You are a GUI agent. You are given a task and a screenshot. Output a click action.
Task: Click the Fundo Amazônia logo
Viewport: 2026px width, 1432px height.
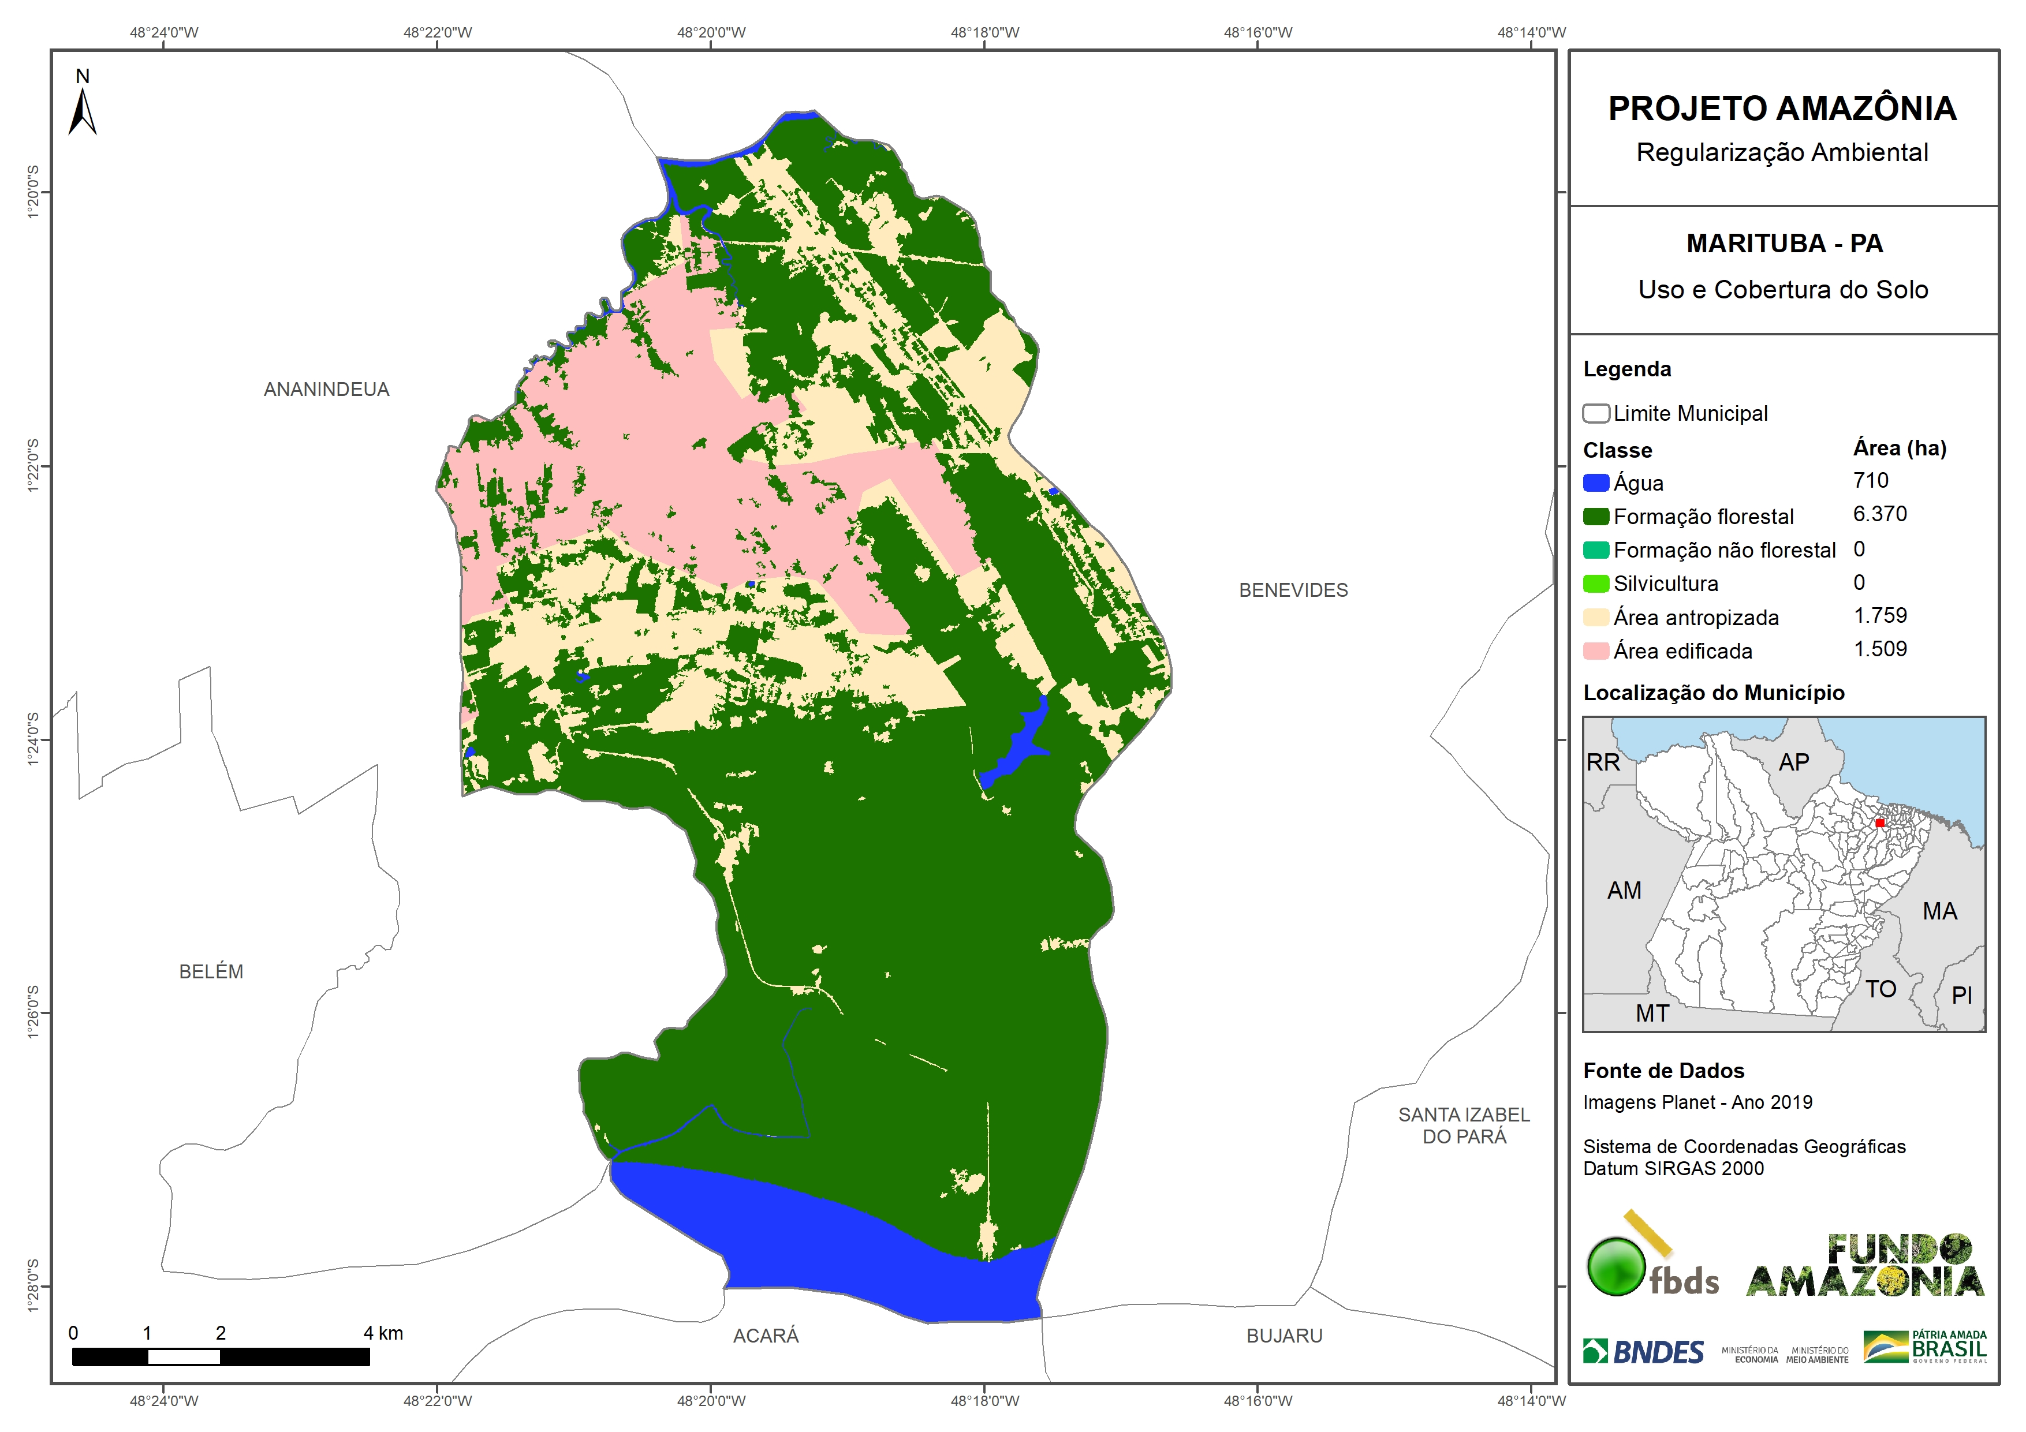[x=1865, y=1266]
